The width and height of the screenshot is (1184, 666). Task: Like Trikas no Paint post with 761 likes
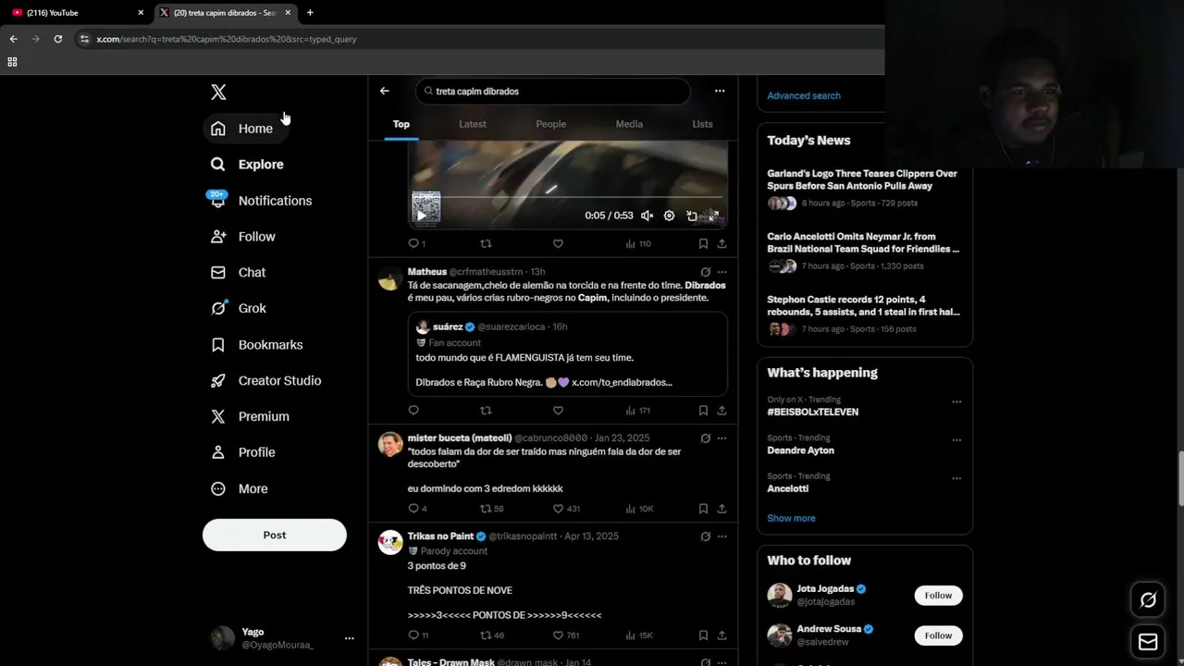(x=566, y=635)
